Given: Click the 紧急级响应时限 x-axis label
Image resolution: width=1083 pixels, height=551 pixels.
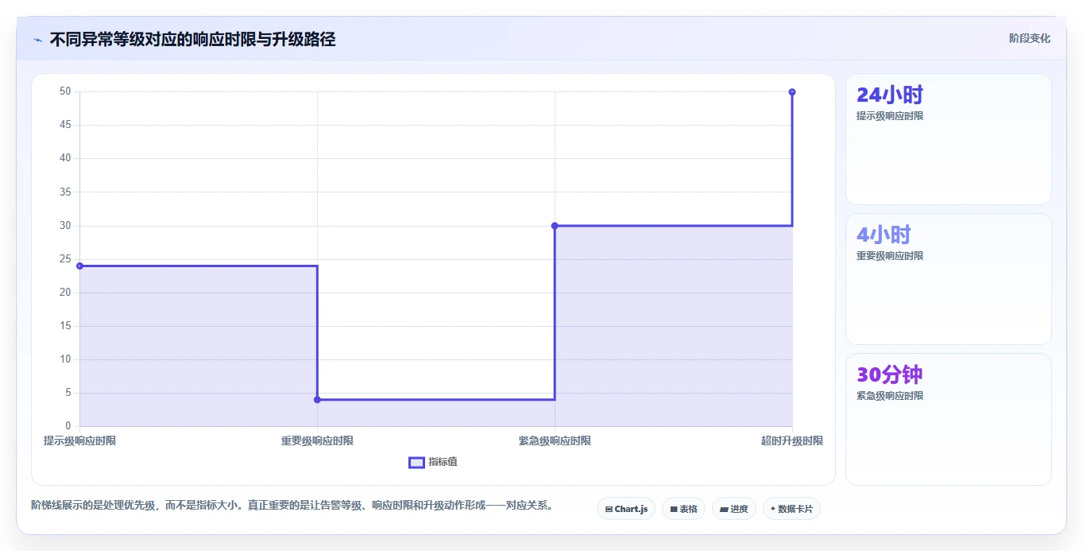Looking at the screenshot, I should [x=555, y=440].
